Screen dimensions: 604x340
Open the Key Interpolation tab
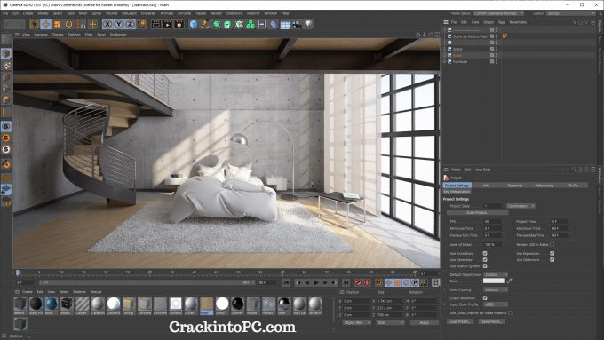click(457, 192)
